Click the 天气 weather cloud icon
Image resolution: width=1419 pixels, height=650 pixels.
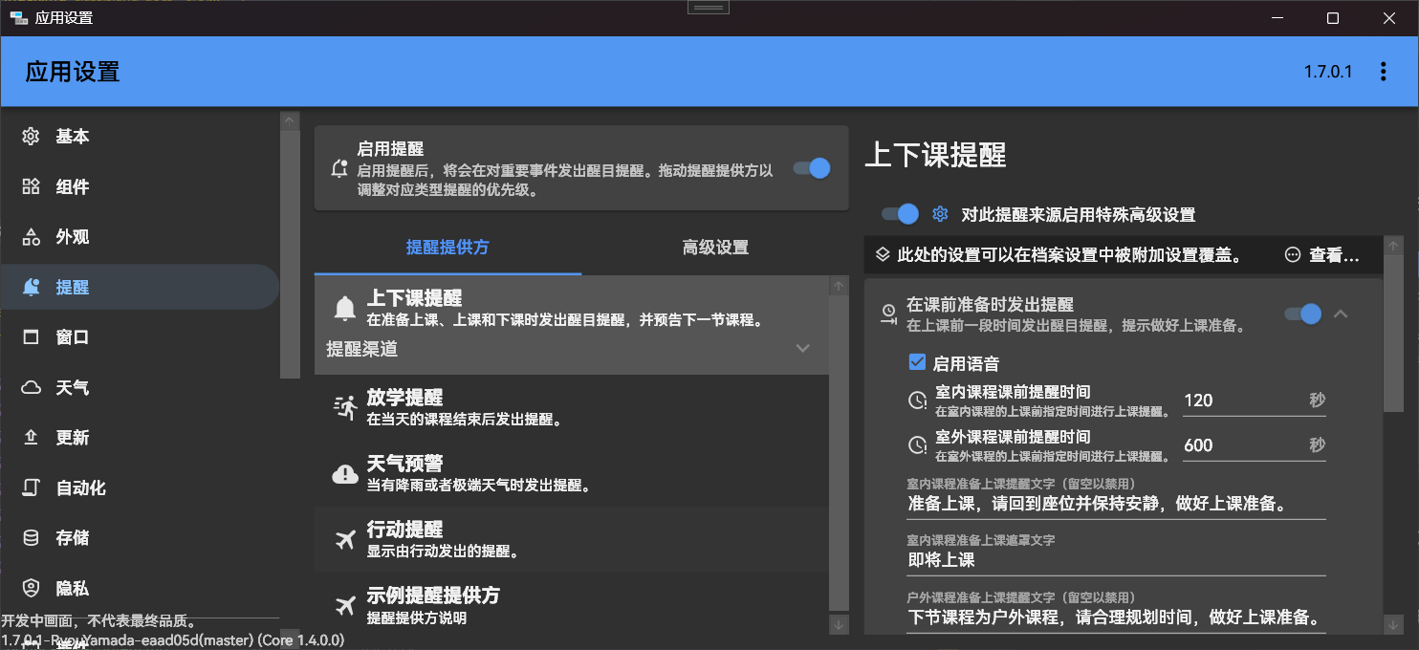33,386
